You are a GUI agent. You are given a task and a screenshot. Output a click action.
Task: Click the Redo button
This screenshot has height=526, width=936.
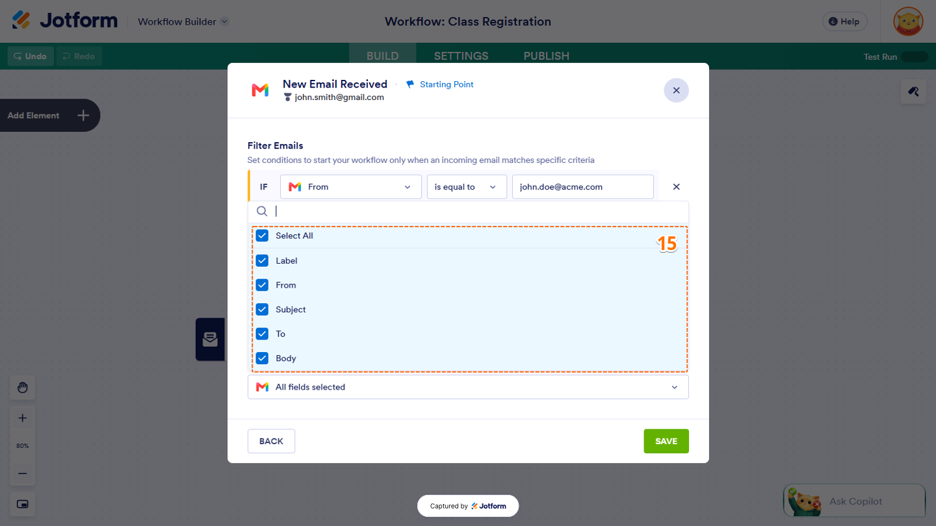79,56
